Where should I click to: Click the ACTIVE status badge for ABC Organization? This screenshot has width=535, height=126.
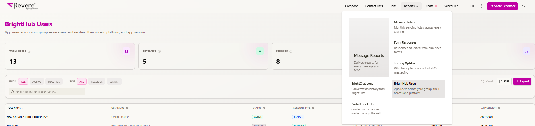(x=258, y=117)
